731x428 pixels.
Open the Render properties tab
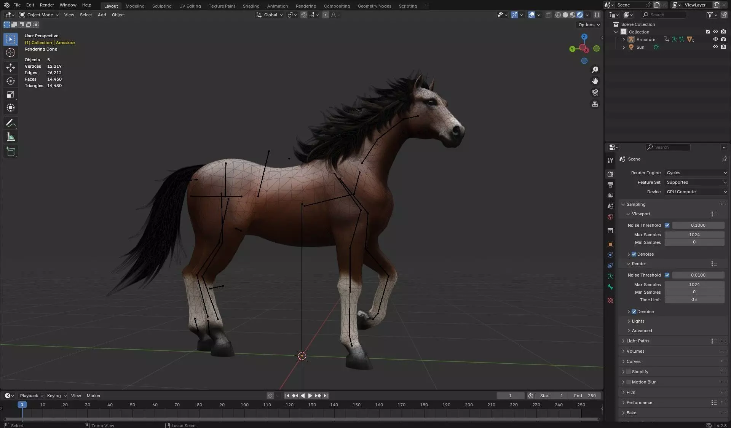pos(610,174)
